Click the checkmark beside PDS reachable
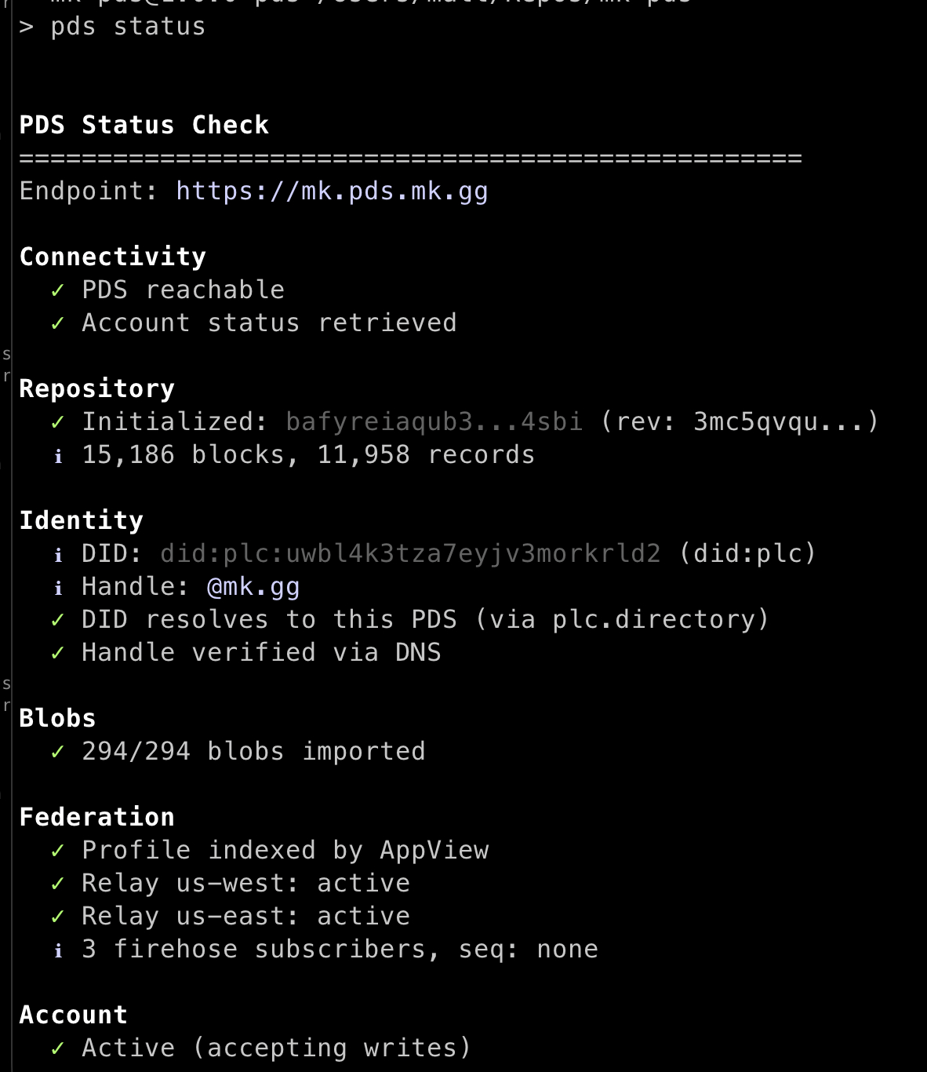 [57, 291]
